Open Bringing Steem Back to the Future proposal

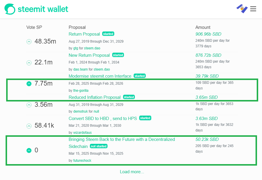(x=122, y=143)
